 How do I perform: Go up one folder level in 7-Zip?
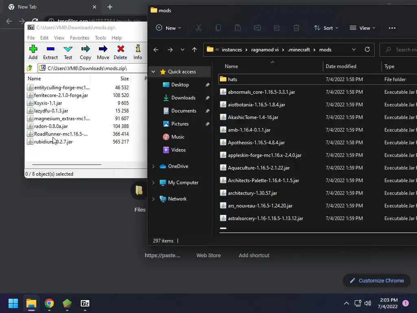point(30,68)
